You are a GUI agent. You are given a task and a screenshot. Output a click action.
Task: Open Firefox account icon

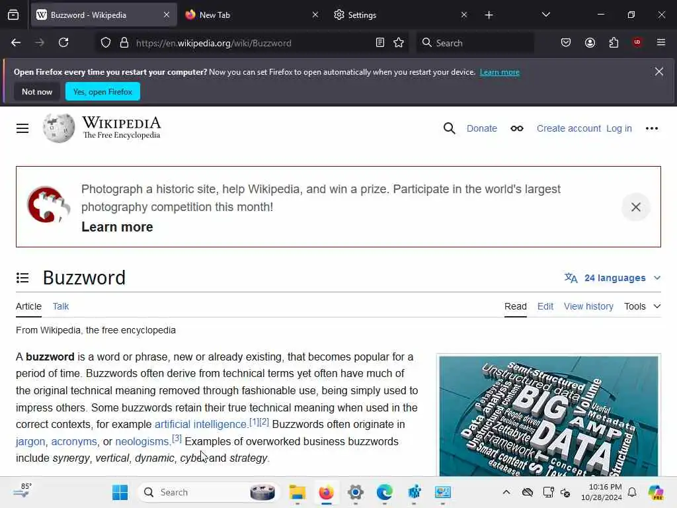click(590, 42)
